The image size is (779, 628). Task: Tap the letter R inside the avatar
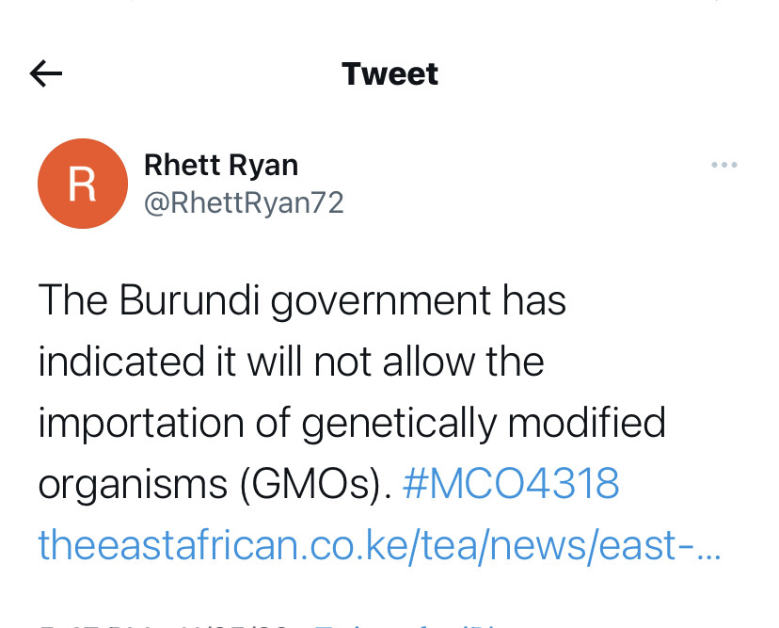pos(82,185)
